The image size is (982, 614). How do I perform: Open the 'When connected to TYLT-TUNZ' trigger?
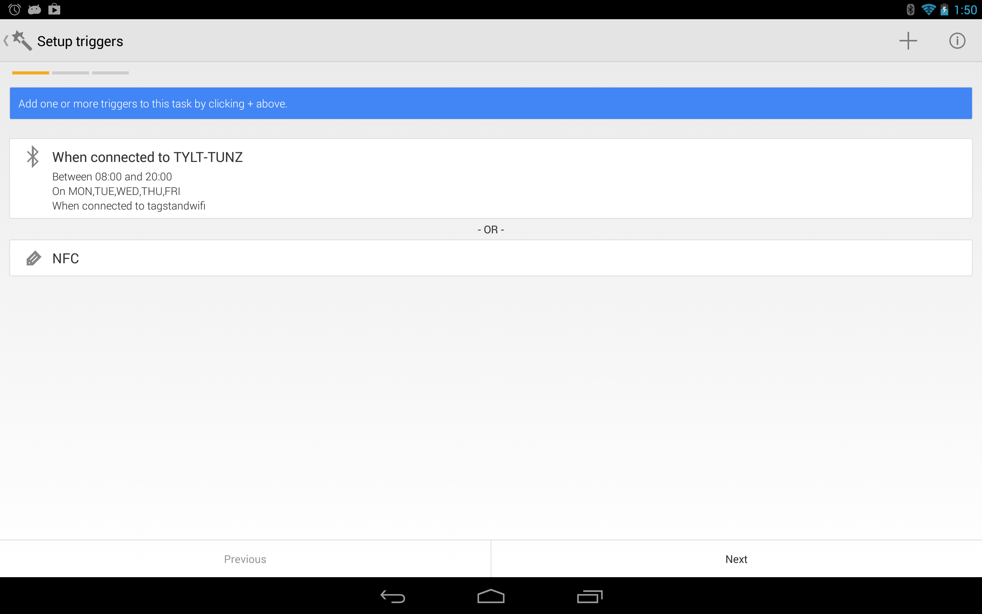(x=491, y=178)
